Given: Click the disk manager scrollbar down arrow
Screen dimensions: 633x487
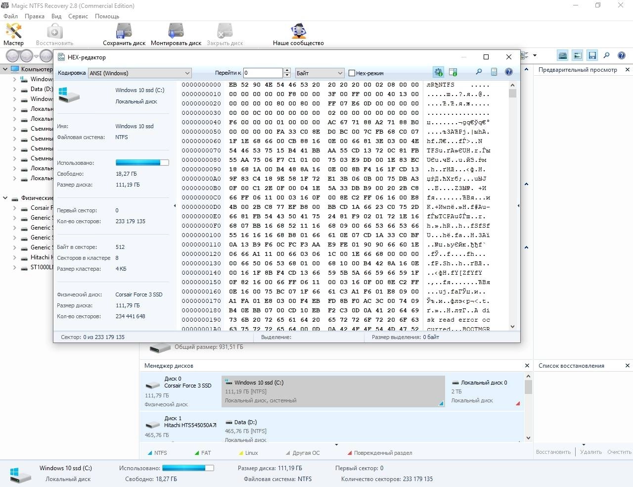Looking at the screenshot, I should [x=528, y=438].
